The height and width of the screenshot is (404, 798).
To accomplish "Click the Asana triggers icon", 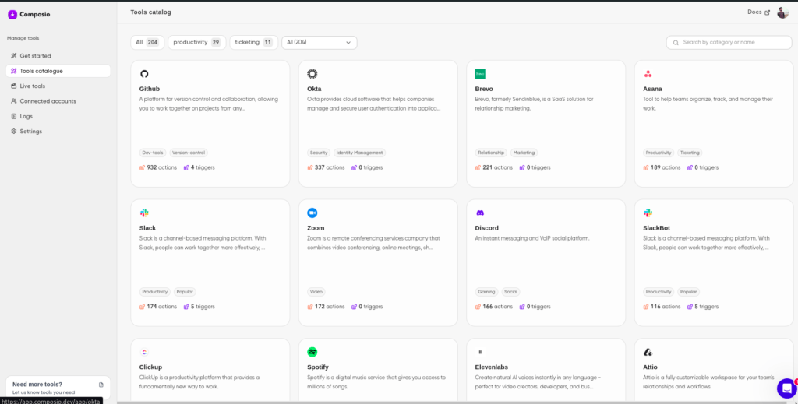I will 690,167.
